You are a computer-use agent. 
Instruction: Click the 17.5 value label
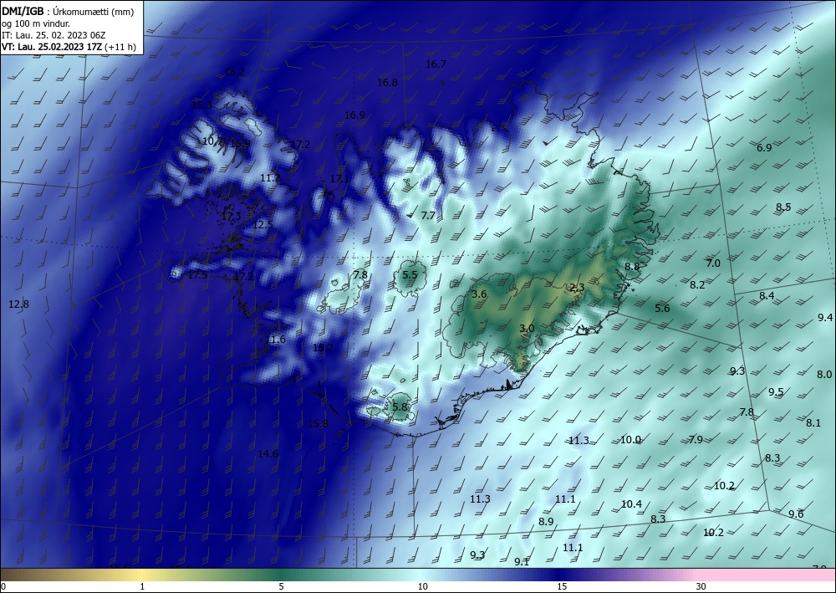coord(197,275)
